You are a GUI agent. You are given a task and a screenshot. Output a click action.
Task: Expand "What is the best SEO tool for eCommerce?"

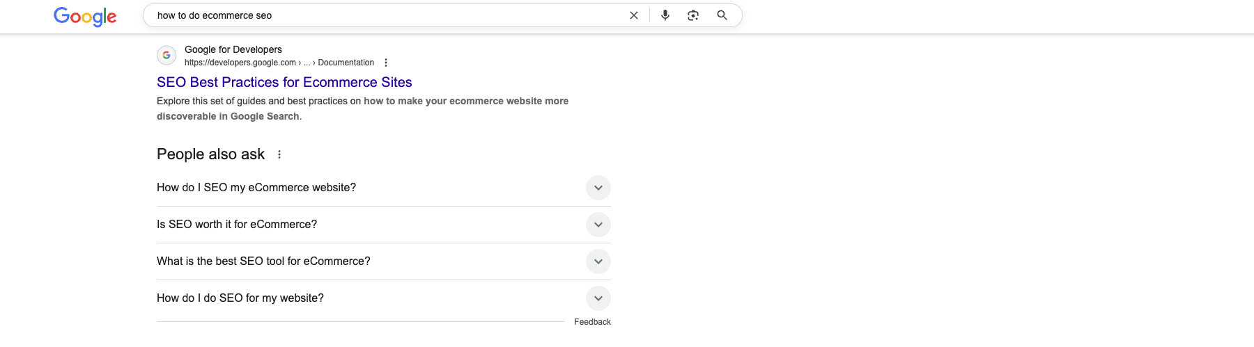click(x=384, y=261)
